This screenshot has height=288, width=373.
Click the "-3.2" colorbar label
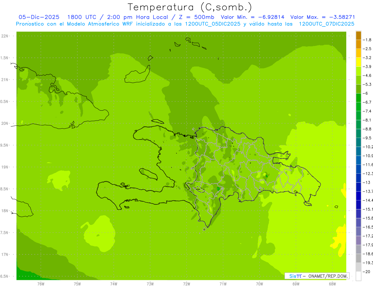367,58
